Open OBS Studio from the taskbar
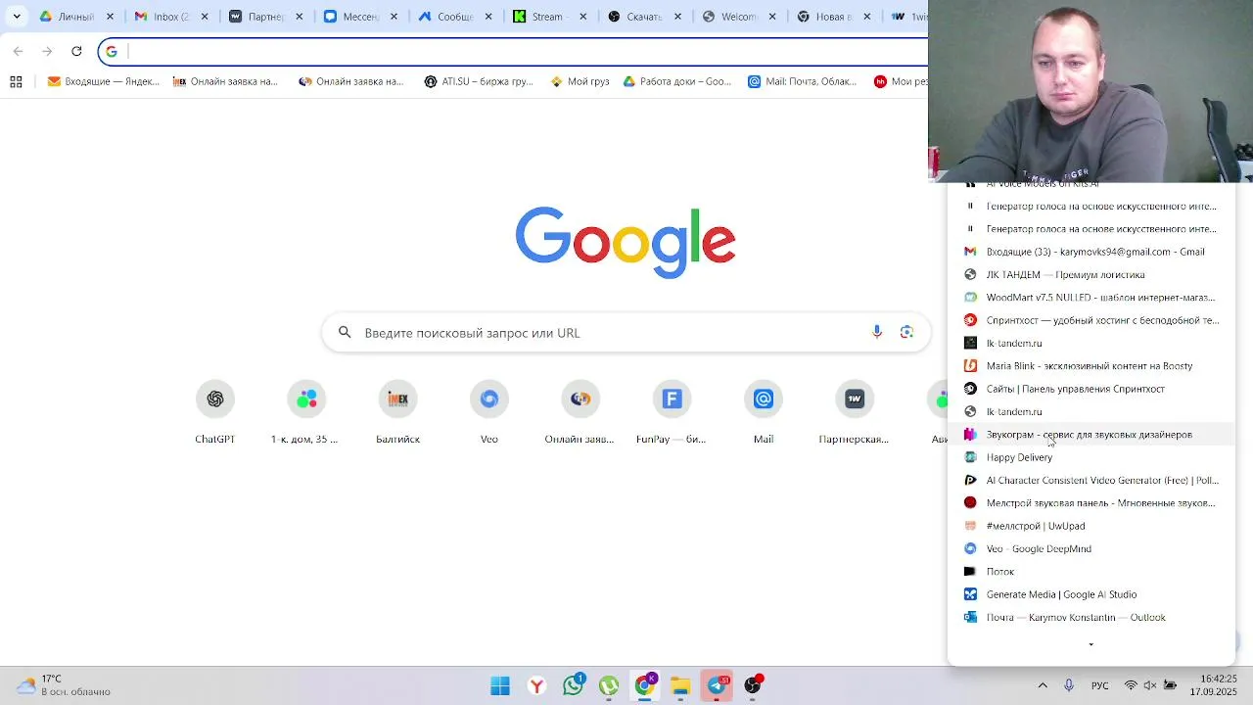1253x705 pixels. click(x=752, y=685)
